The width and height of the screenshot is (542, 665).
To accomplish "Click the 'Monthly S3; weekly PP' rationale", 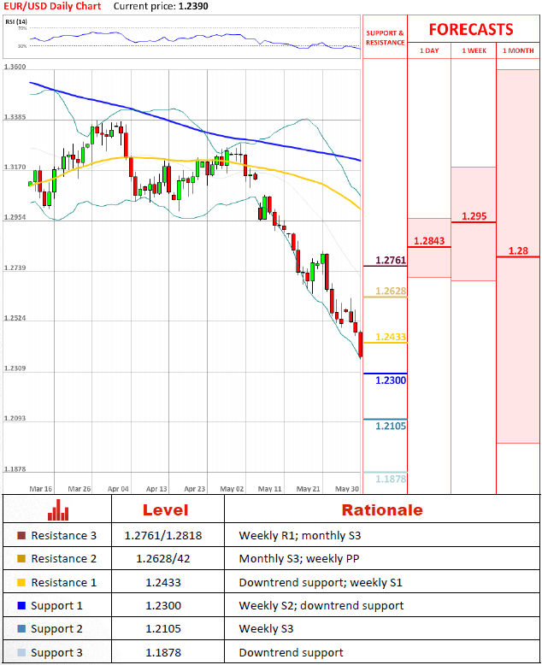I will click(299, 559).
